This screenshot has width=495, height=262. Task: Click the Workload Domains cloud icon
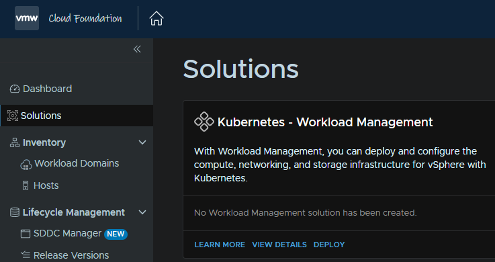26,165
